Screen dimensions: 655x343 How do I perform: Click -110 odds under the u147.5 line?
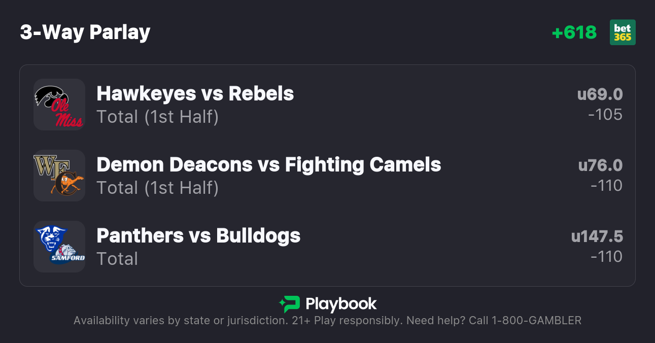tap(606, 257)
